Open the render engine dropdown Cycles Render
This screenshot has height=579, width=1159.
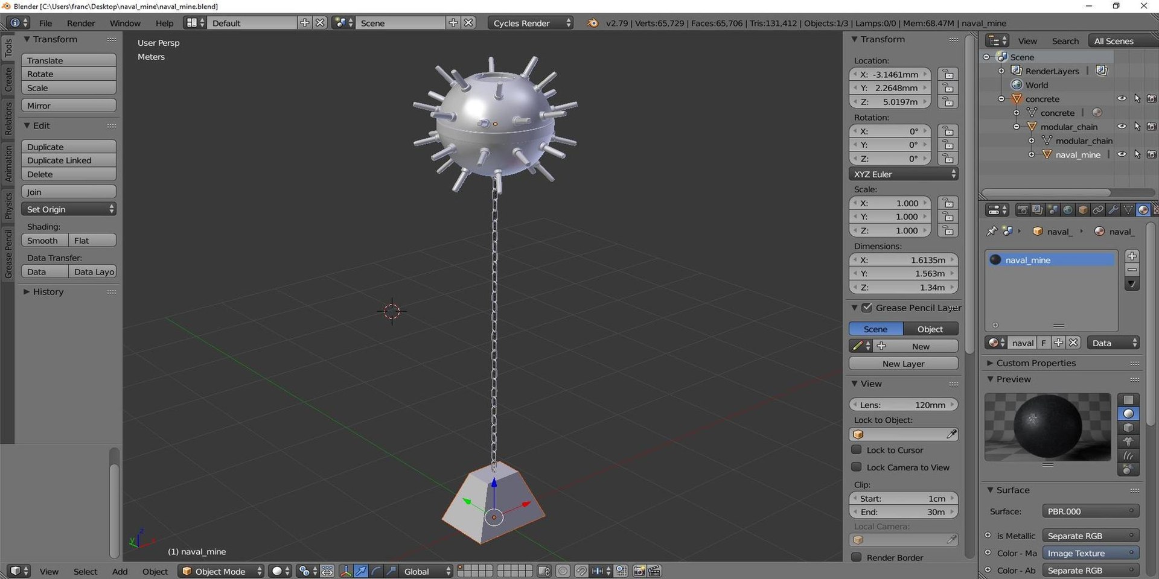coord(531,23)
